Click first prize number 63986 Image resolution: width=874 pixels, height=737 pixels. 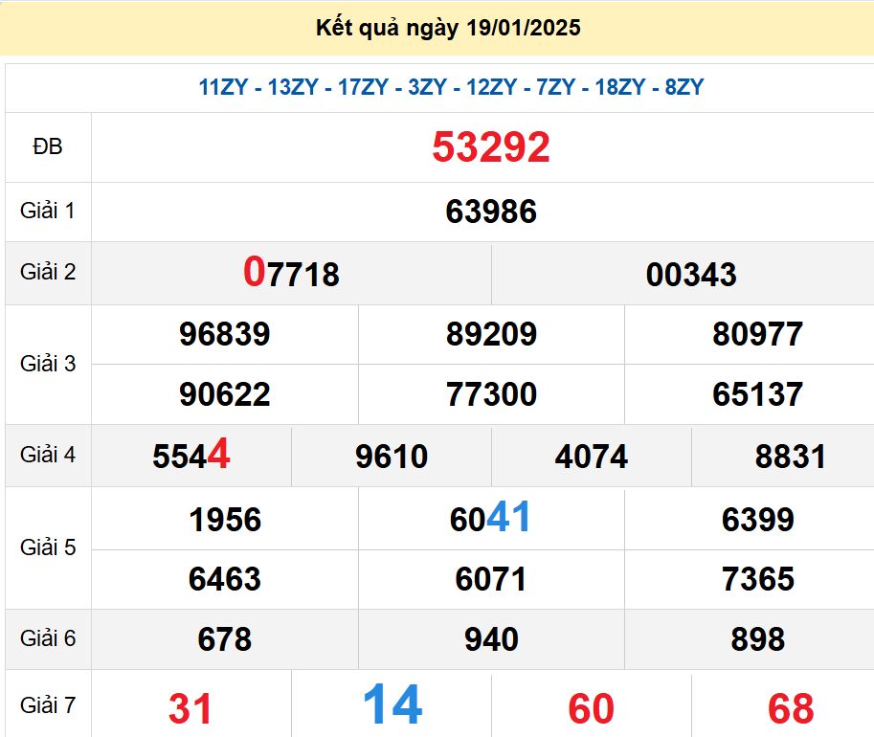click(491, 212)
